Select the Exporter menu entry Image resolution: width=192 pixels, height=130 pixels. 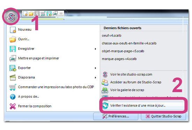[x=24, y=68]
